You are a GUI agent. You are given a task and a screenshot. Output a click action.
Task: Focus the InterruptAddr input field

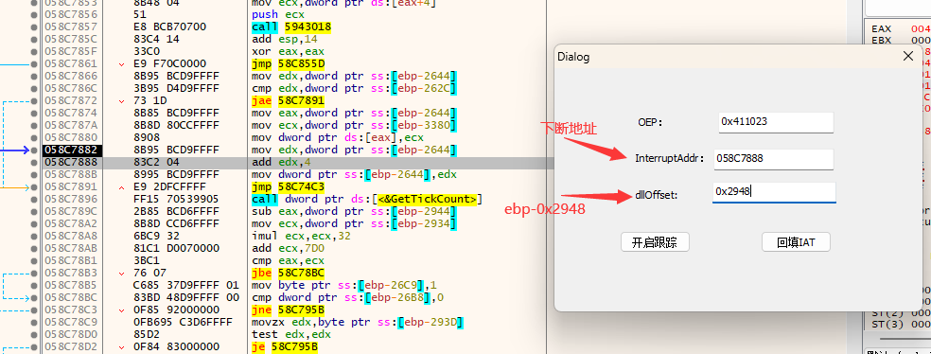click(x=774, y=159)
